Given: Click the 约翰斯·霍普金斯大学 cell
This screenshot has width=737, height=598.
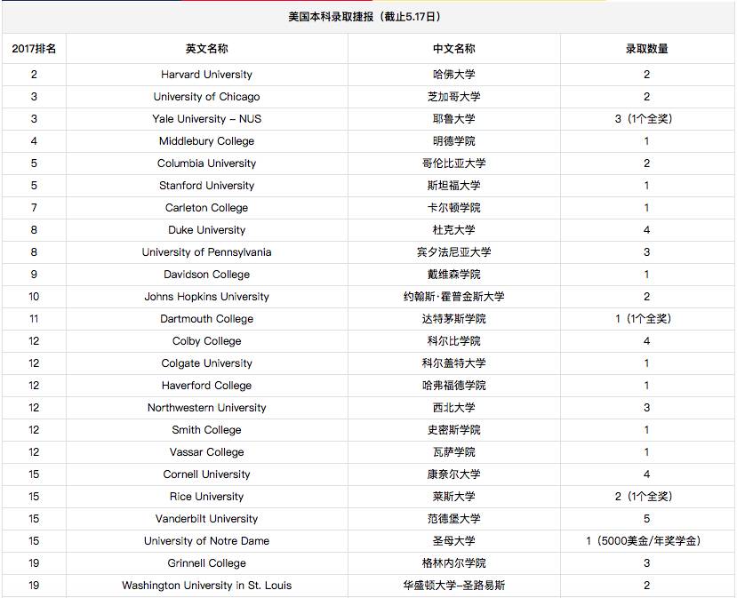Looking at the screenshot, I should click(454, 297).
